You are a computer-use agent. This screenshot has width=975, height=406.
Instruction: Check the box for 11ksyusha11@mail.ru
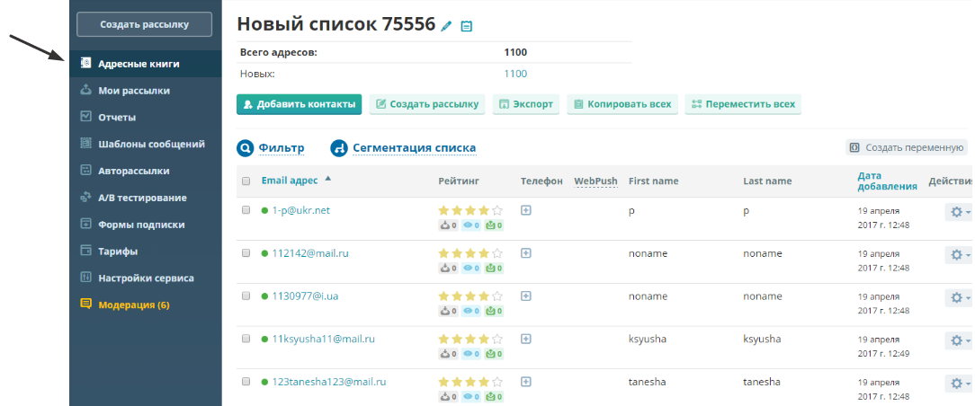pos(246,339)
